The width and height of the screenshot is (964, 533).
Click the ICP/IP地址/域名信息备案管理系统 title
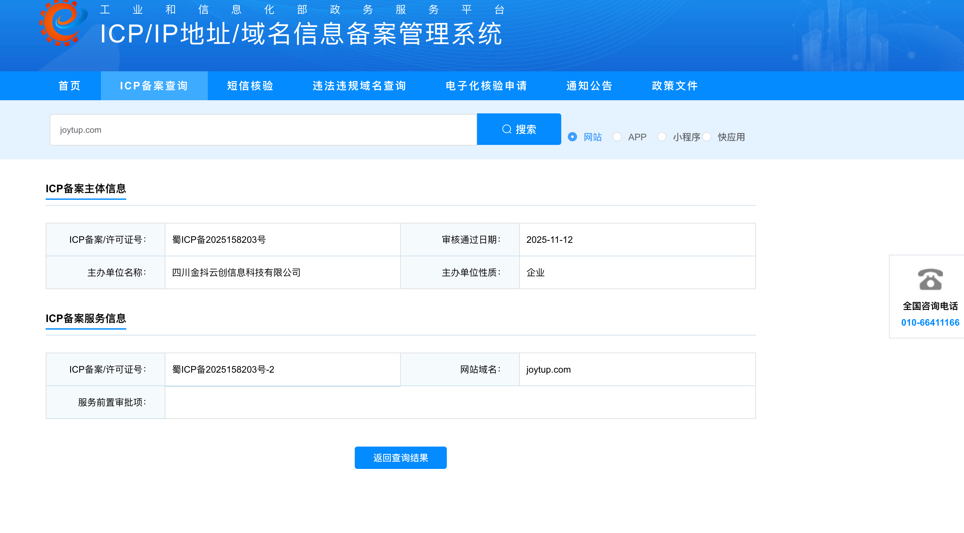(301, 34)
